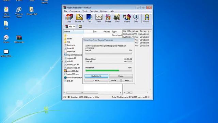Viewport: 218px width, 123px height.
Task: Select the PapersPlease.exe file
Action: (73, 55)
